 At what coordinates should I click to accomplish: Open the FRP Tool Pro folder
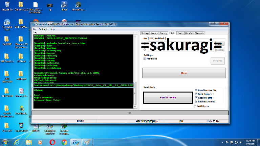point(7,58)
